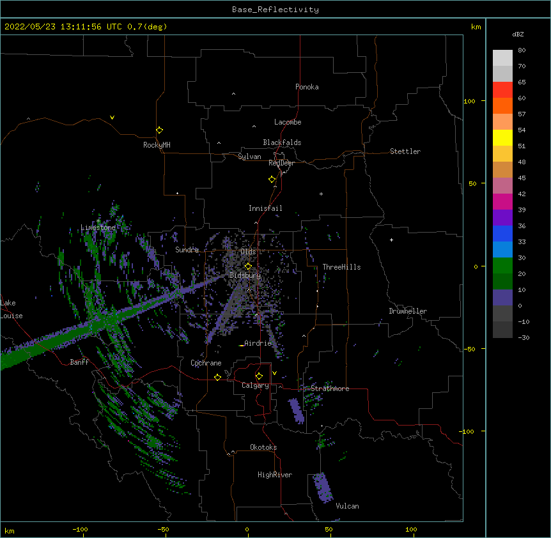The width and height of the screenshot is (551, 538).
Task: Click the HighRiver city label
Action: 275,475
